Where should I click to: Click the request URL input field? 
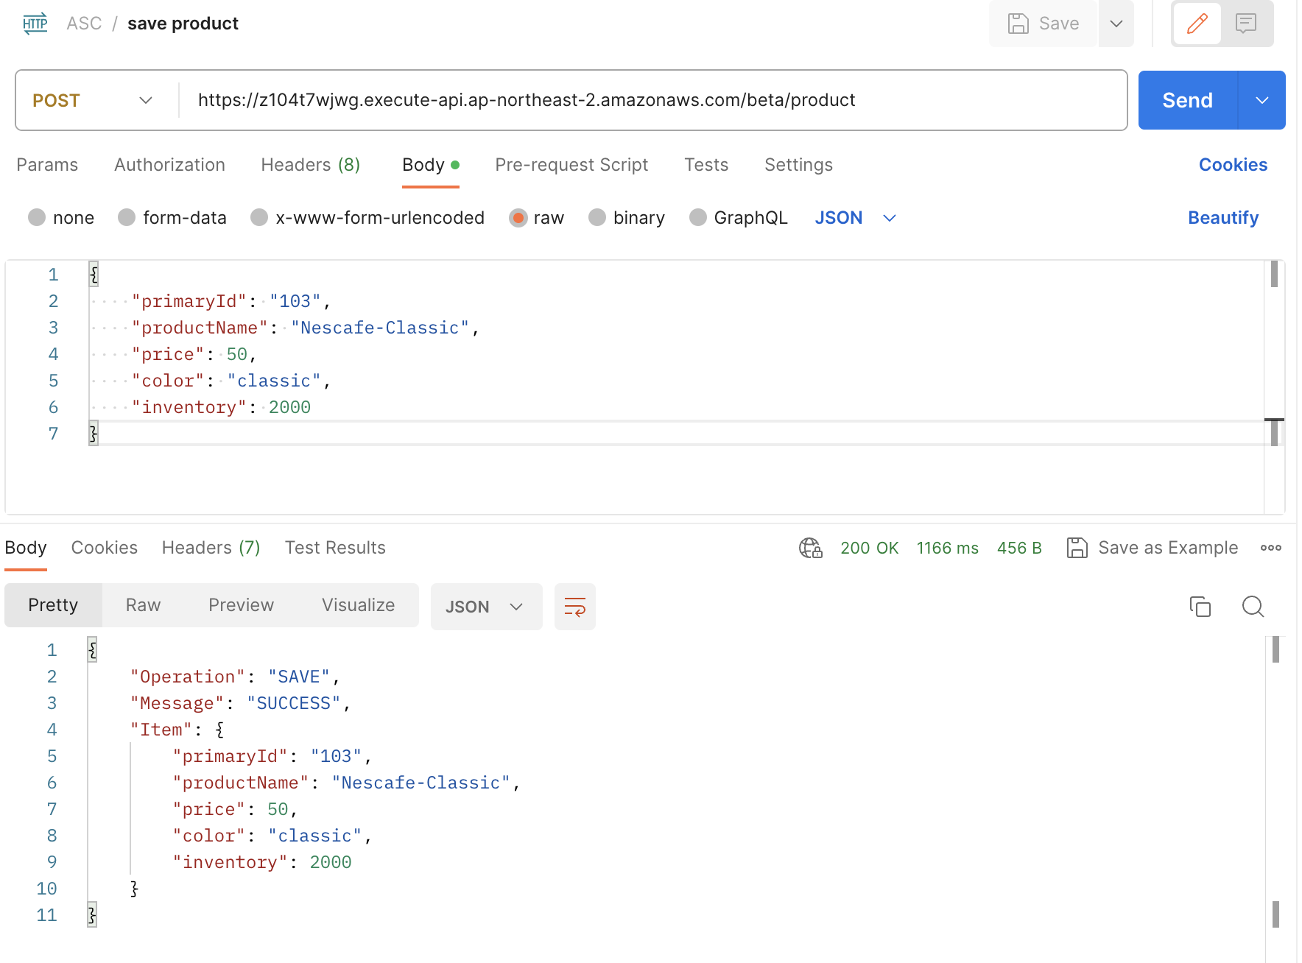tap(652, 100)
